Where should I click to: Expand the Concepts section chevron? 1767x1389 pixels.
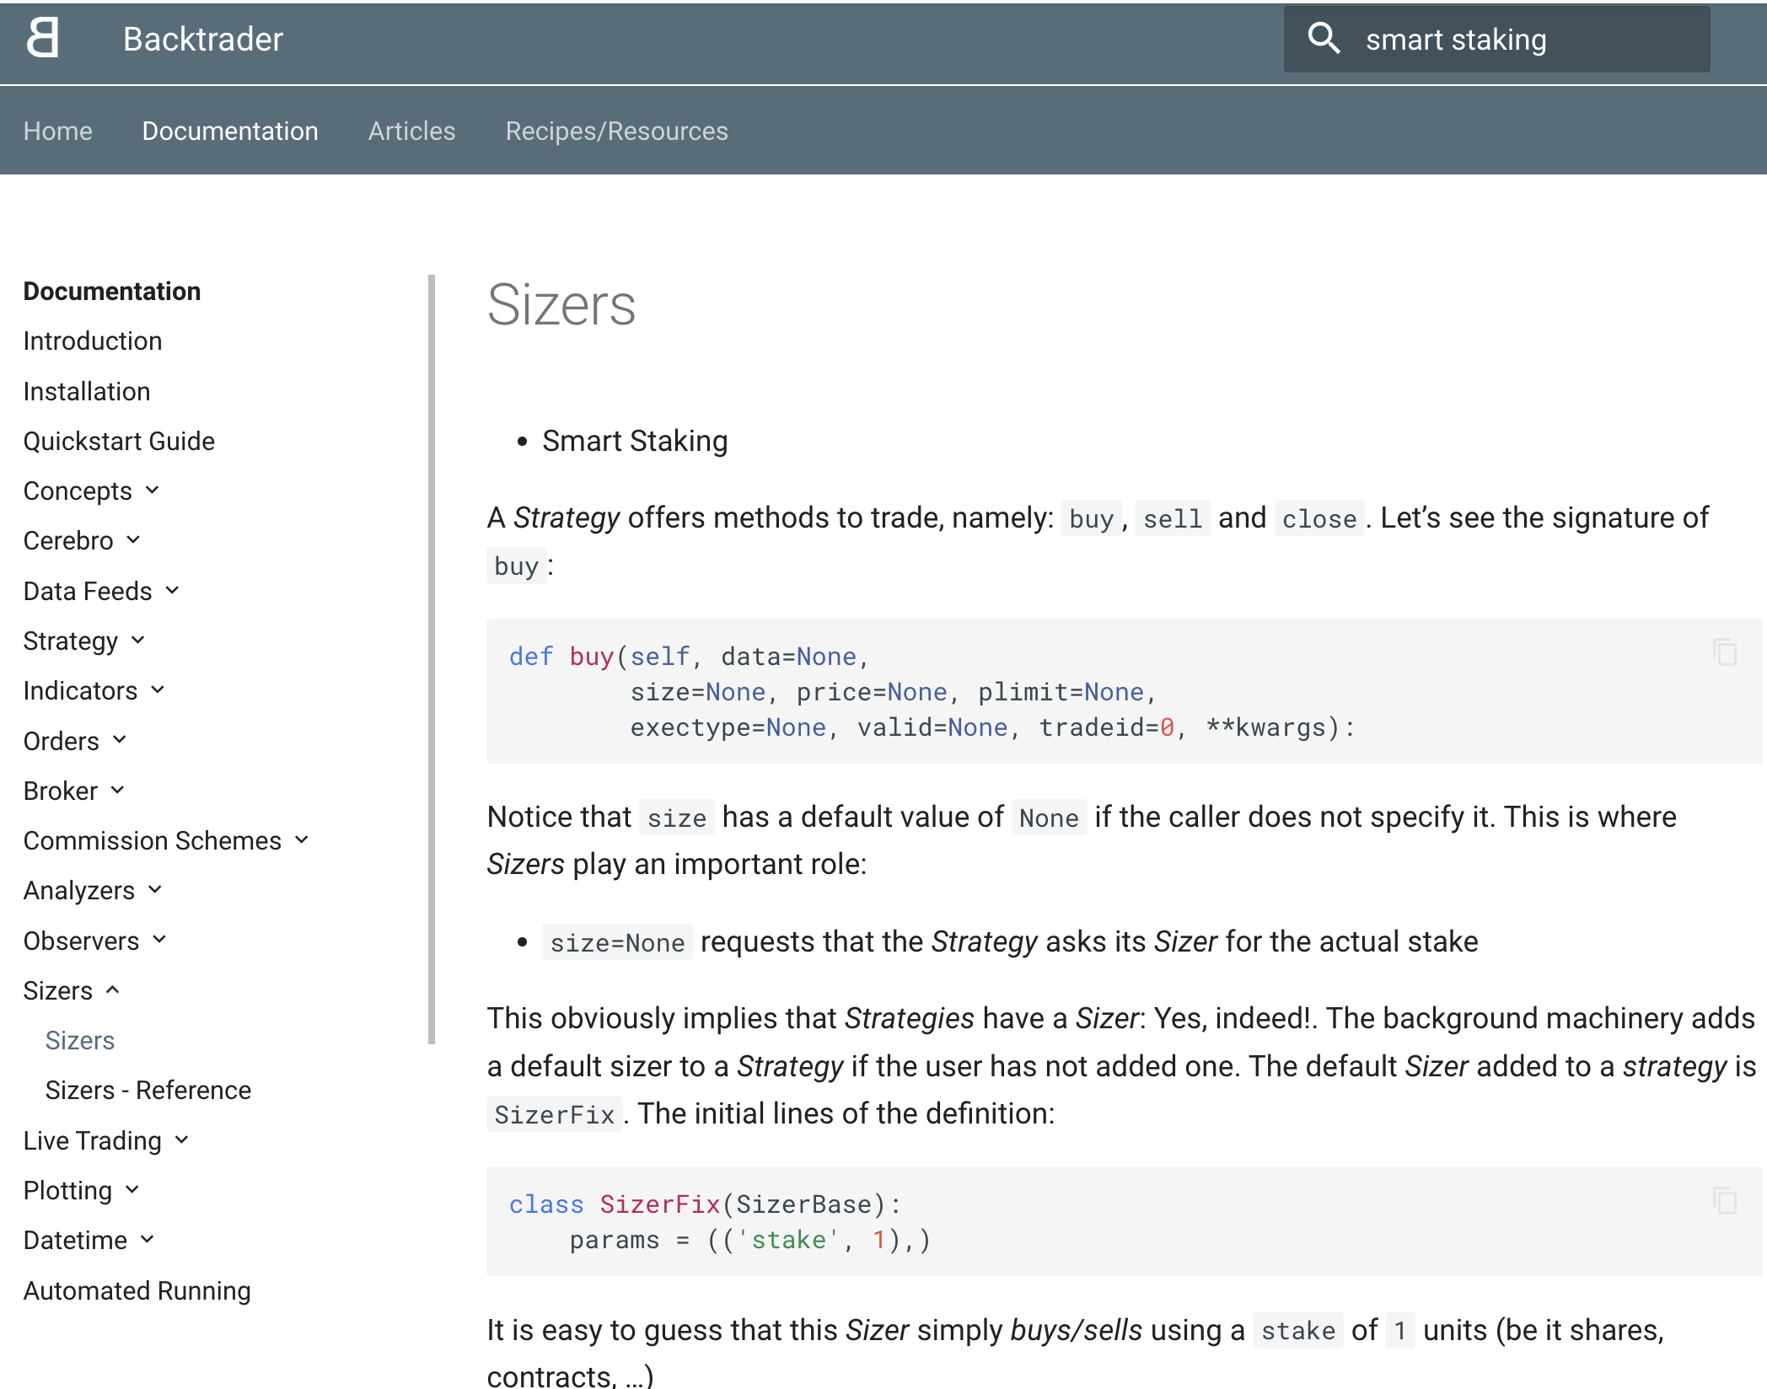(153, 491)
